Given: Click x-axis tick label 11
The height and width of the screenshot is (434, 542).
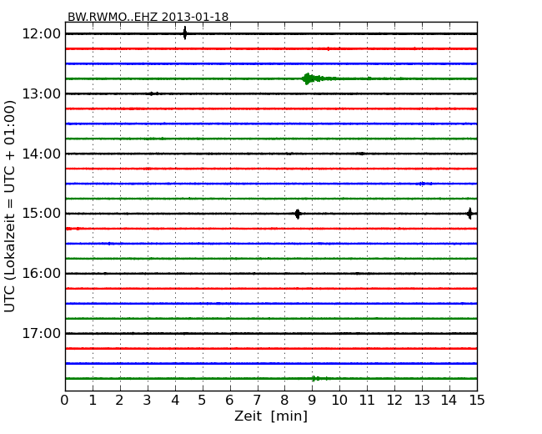Looking at the screenshot, I should coord(367,401).
